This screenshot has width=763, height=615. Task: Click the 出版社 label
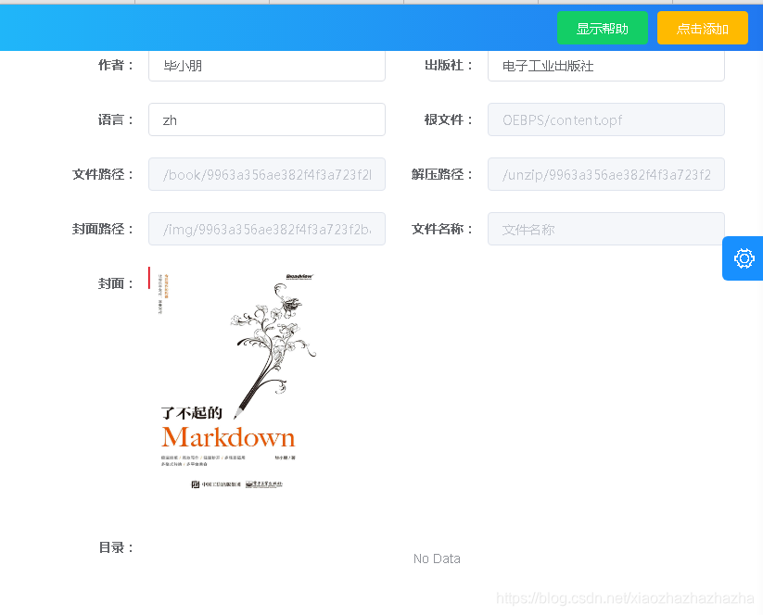[448, 65]
